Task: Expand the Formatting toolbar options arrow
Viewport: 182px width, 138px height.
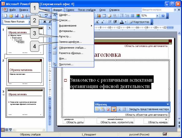Action: 152,22
